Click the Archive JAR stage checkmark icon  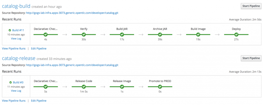coord(160,35)
